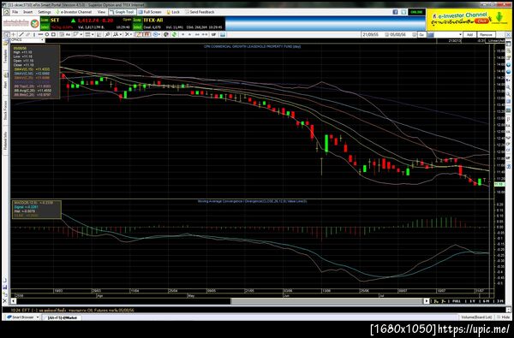The image size is (514, 338).
Task: Select the Graph Tool button
Action: 122,12
